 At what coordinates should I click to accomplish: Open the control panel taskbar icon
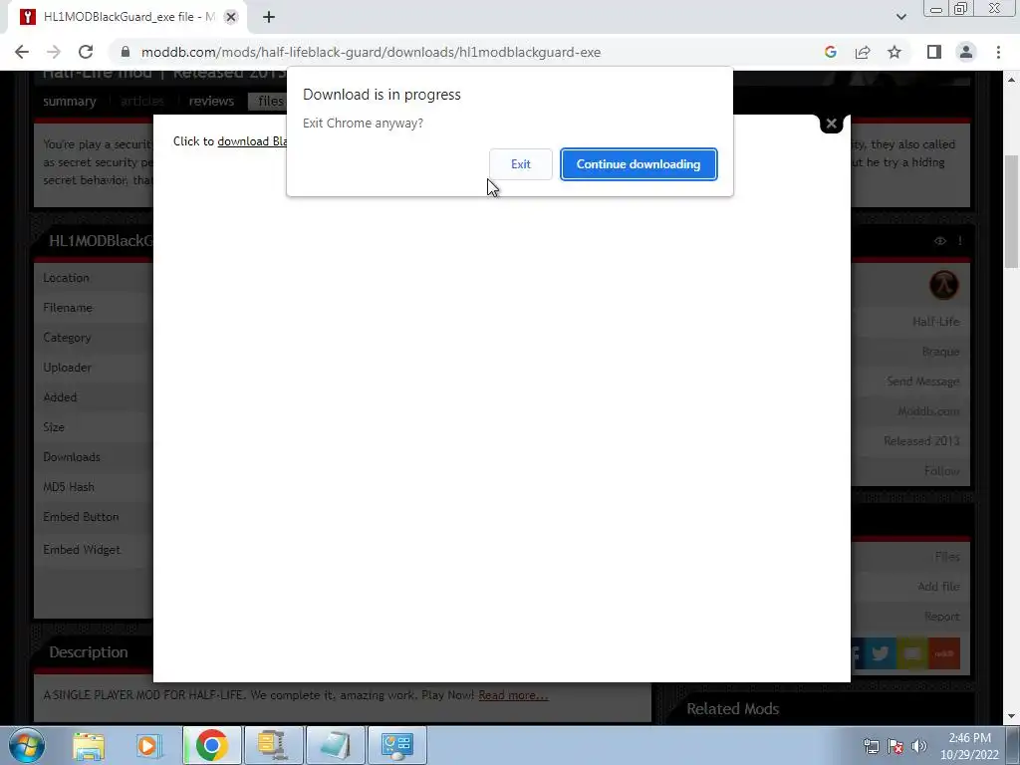(x=396, y=745)
